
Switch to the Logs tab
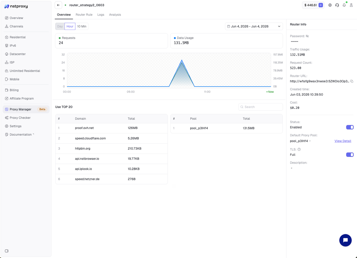101,15
